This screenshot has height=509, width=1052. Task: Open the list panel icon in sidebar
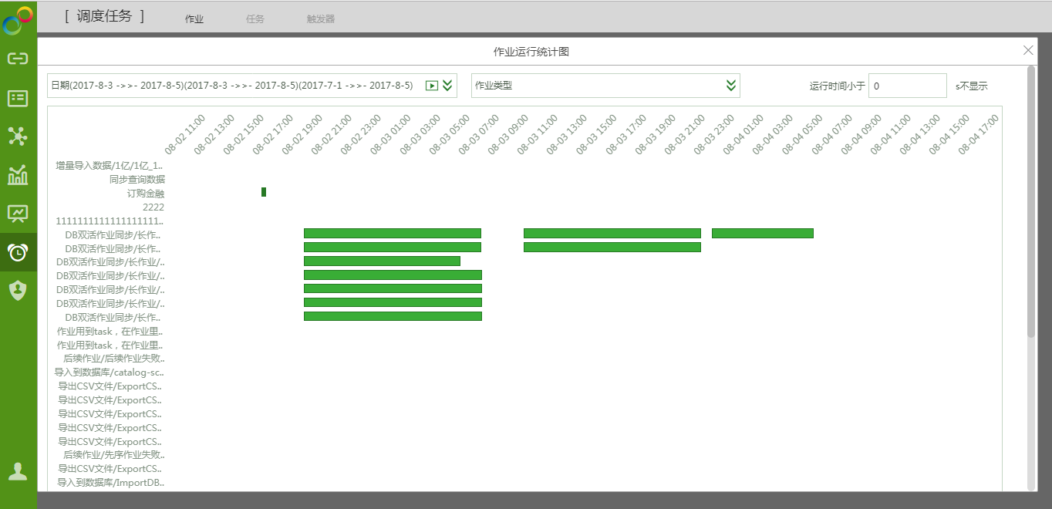(x=18, y=98)
